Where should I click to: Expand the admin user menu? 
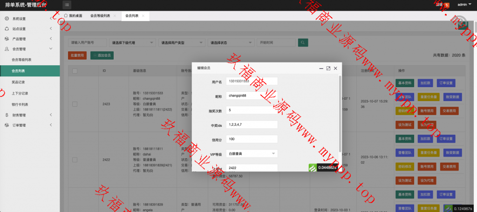tap(465, 5)
